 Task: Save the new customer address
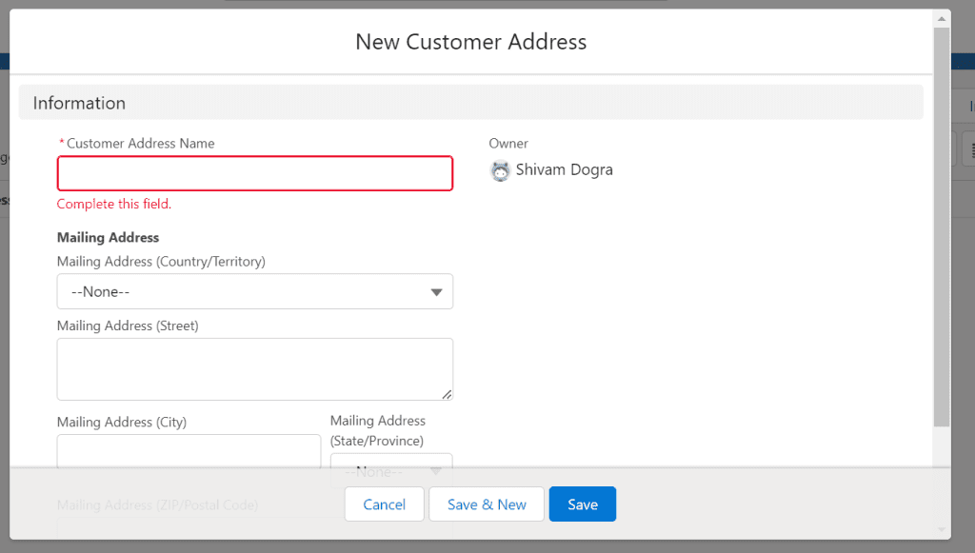click(x=582, y=504)
